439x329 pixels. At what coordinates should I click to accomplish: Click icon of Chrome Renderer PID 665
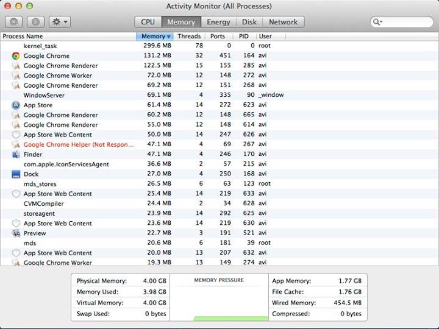[x=16, y=115]
